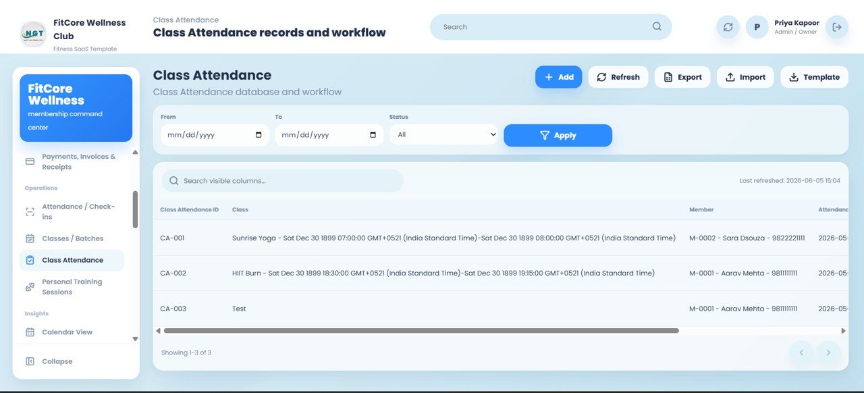This screenshot has height=393, width=864.
Task: Click the Collapse sidebar icon
Action: tap(30, 361)
